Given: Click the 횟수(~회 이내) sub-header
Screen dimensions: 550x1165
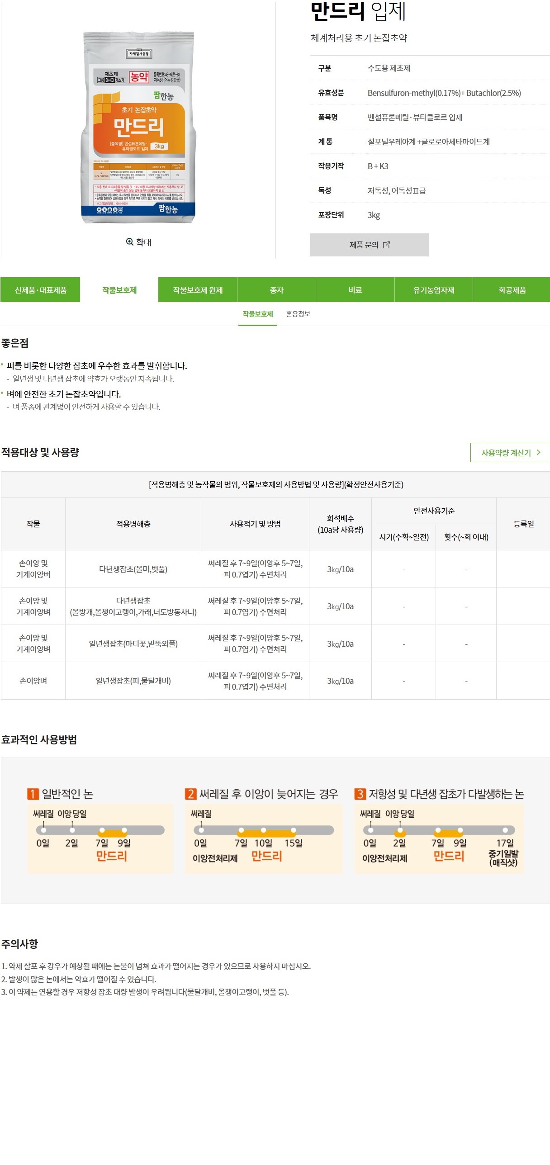Looking at the screenshot, I should [x=466, y=537].
